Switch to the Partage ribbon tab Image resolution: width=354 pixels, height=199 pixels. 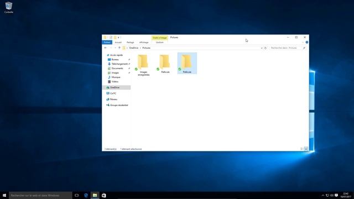[131, 43]
